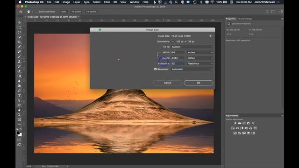
Task: Add Brightness/Contrast adjustment
Action: [x=235, y=123]
